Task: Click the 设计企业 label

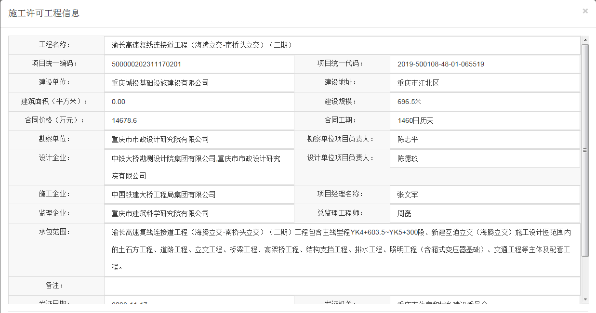Action: tap(54, 157)
